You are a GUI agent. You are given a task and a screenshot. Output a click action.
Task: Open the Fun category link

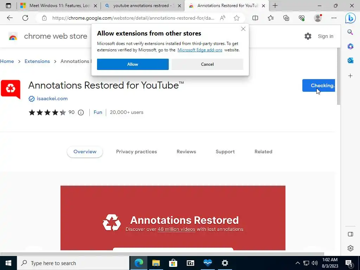click(x=98, y=112)
